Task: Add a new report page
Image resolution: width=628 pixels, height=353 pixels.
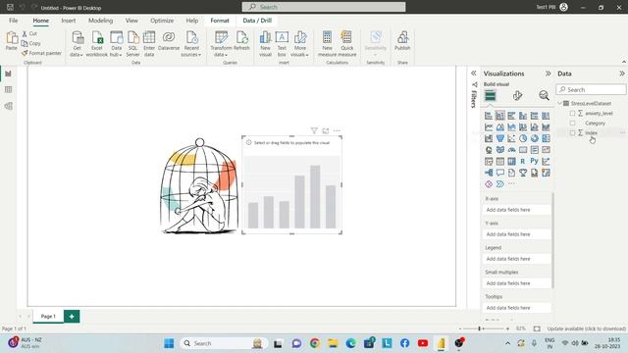Action: [x=72, y=316]
